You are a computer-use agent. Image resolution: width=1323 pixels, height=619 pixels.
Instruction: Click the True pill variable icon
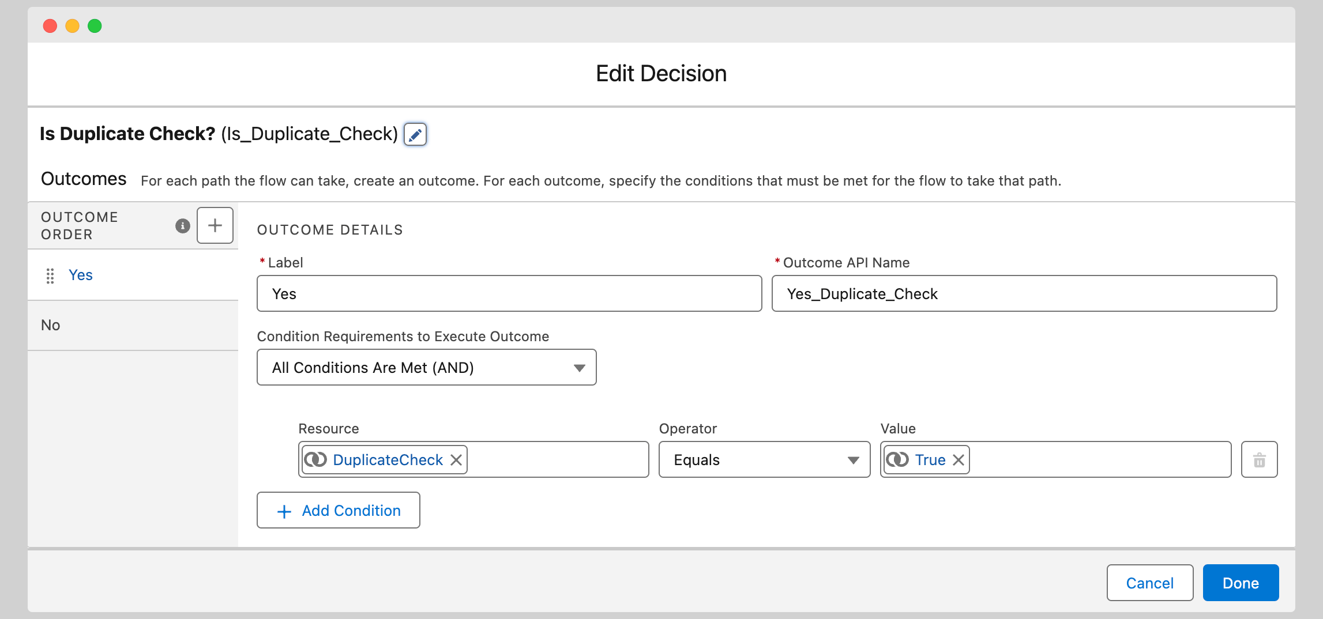897,460
